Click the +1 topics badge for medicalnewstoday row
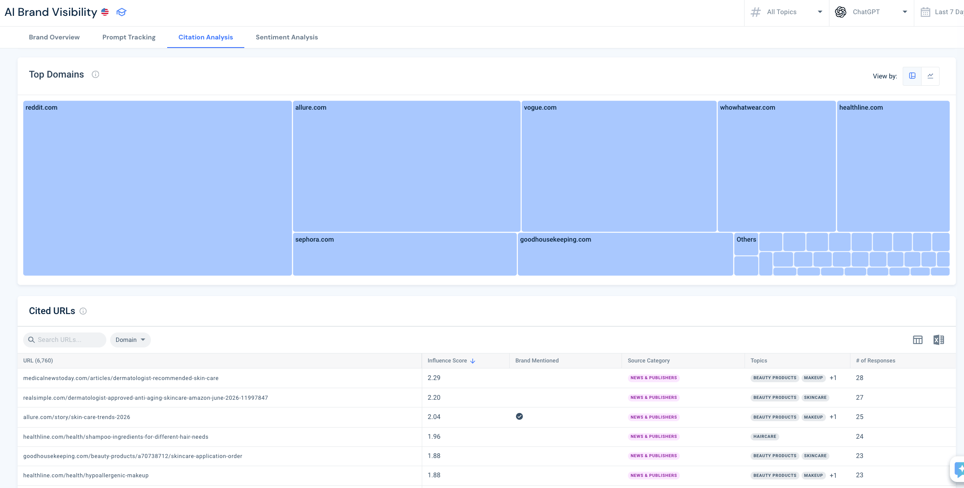964x488 pixels. pyautogui.click(x=833, y=378)
